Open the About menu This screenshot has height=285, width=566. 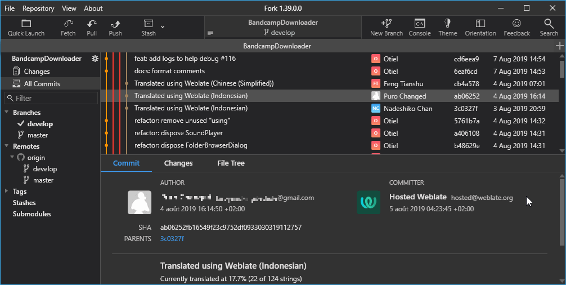(x=93, y=8)
